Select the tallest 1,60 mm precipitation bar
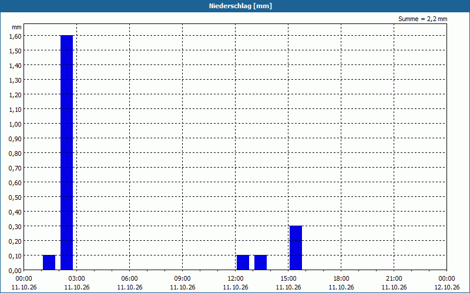This screenshot has height=293, width=470. (66, 152)
